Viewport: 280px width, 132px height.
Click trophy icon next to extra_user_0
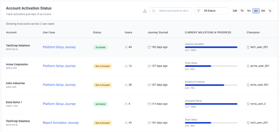[248, 104]
